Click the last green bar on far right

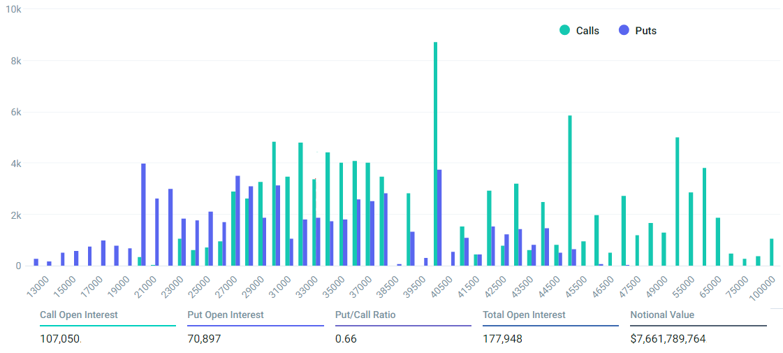coord(771,252)
